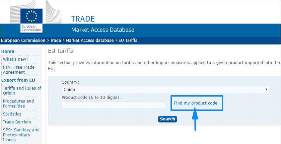
Task: Click Market Access database breadcrumb
Action: tap(90, 40)
